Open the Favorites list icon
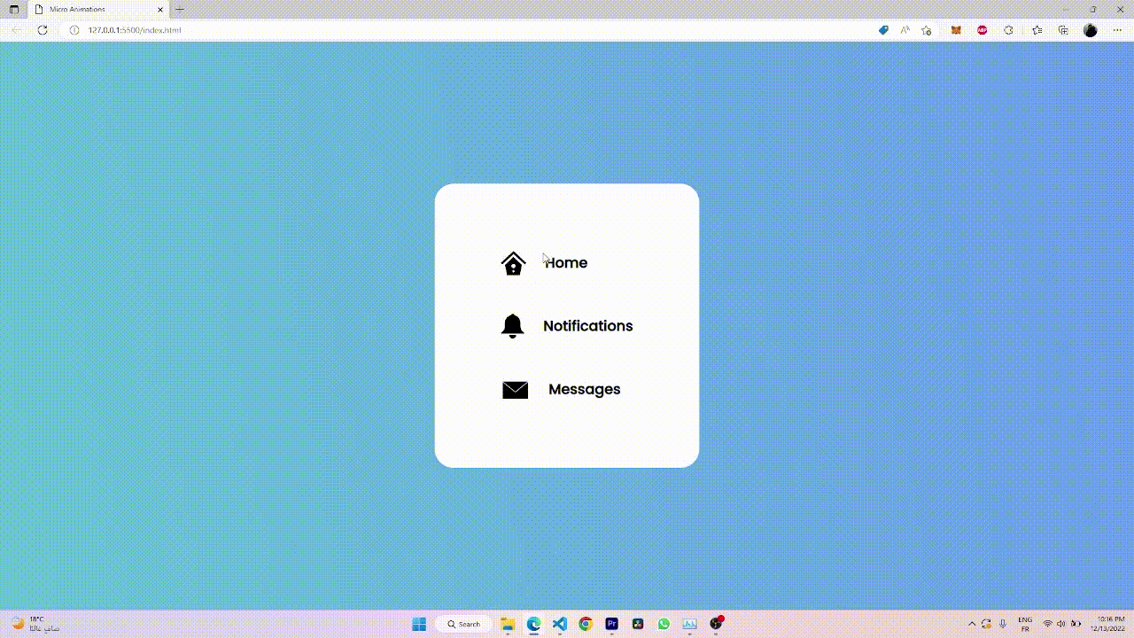This screenshot has width=1134, height=638. (1037, 30)
